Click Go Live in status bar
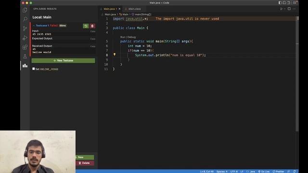This screenshot has width=308, height=173. coord(264,172)
